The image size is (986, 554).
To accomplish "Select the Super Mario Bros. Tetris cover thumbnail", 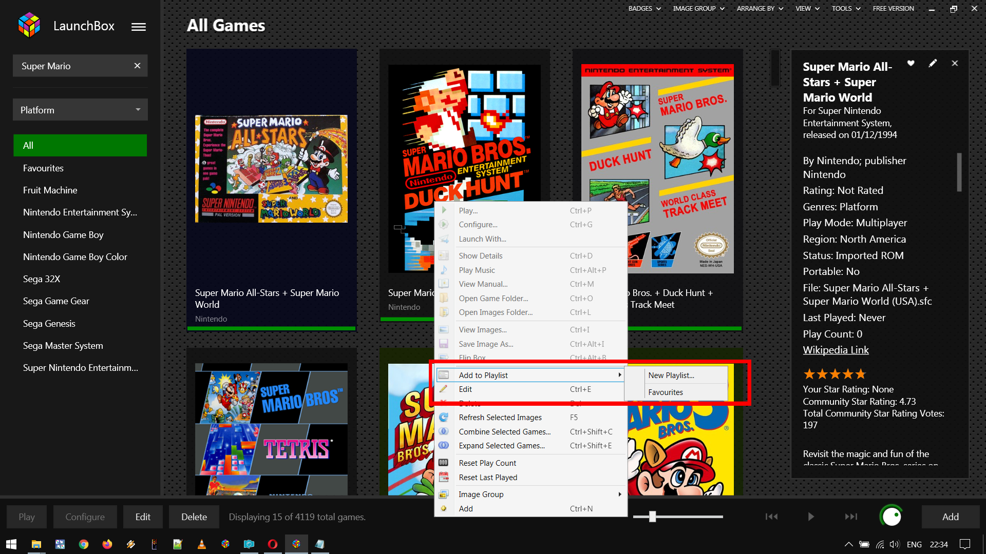I will click(271, 429).
